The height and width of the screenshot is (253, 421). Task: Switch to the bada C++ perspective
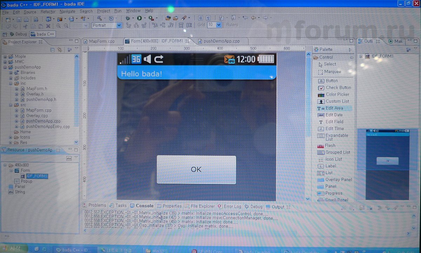tap(43, 34)
